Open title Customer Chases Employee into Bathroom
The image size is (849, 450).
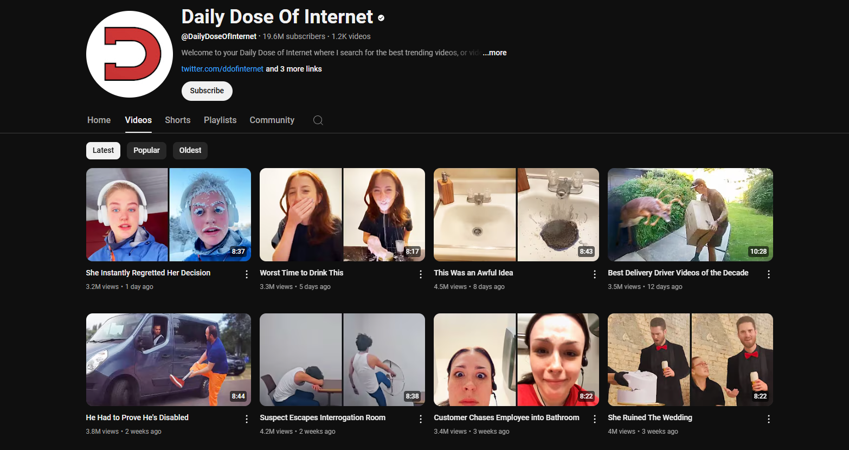click(x=506, y=417)
